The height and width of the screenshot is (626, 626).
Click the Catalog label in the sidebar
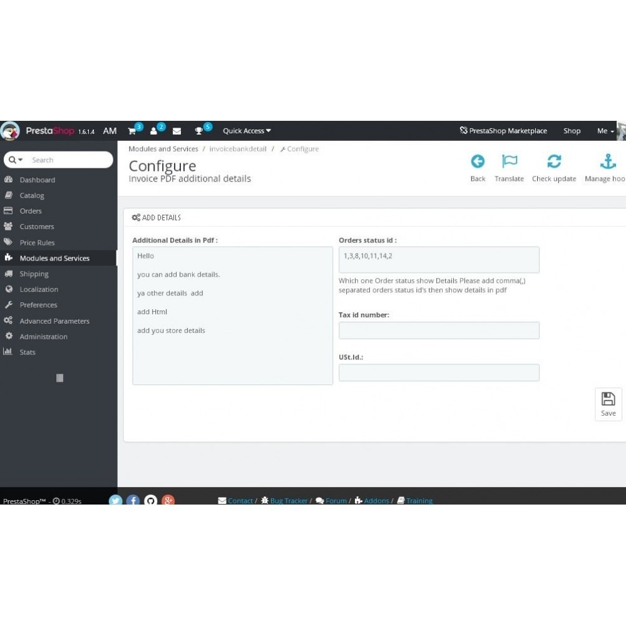(x=32, y=195)
